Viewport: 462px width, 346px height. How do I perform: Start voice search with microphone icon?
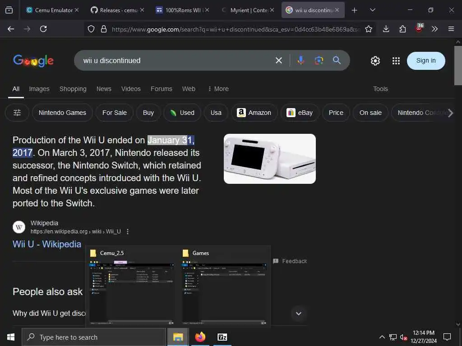coord(300,60)
